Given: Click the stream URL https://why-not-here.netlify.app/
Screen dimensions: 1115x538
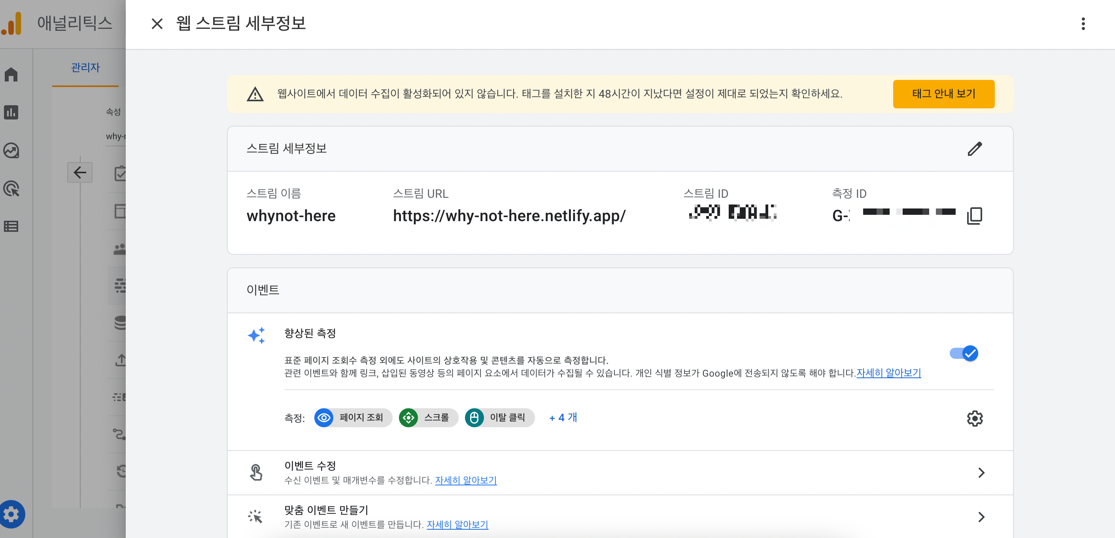Looking at the screenshot, I should tap(509, 216).
